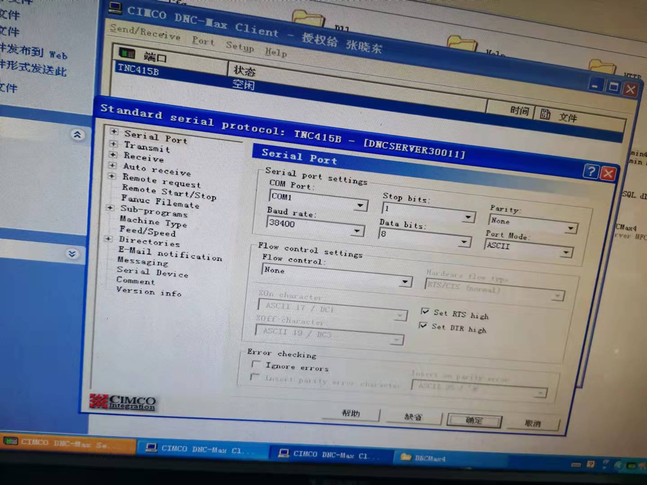
Task: Expand the Remote request tree node
Action: point(112,176)
